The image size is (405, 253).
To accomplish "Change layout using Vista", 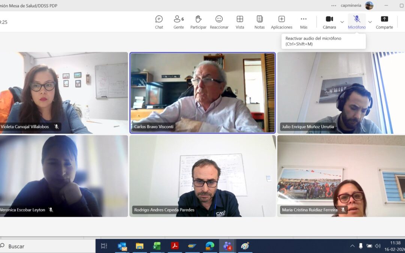I will point(240,22).
